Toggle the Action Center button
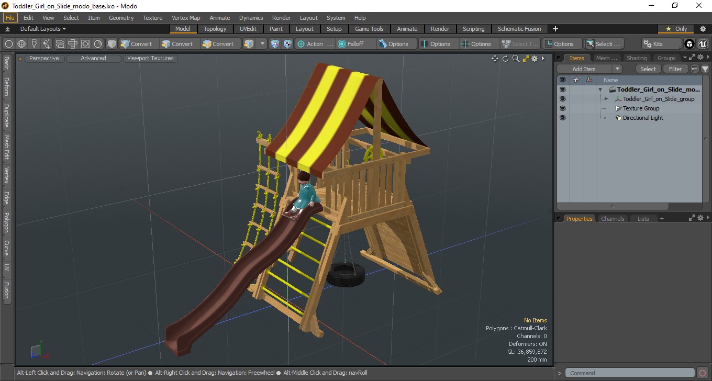The image size is (712, 381). (x=315, y=44)
